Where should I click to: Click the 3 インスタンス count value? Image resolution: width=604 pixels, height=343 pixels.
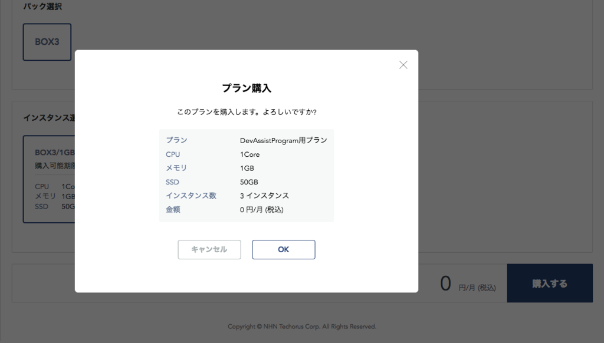point(264,196)
